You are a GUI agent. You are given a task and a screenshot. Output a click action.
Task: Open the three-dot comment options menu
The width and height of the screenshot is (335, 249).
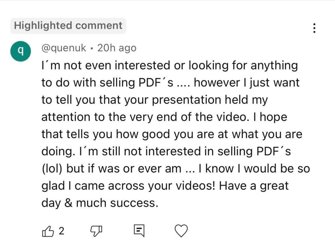(314, 28)
